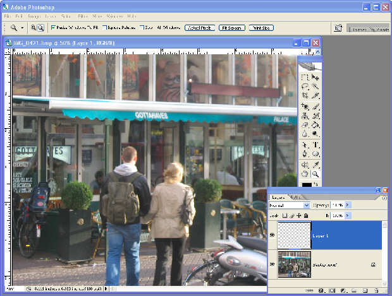This screenshot has height=296, width=392.
Task: Open the Layer menu
Action: click(x=50, y=16)
